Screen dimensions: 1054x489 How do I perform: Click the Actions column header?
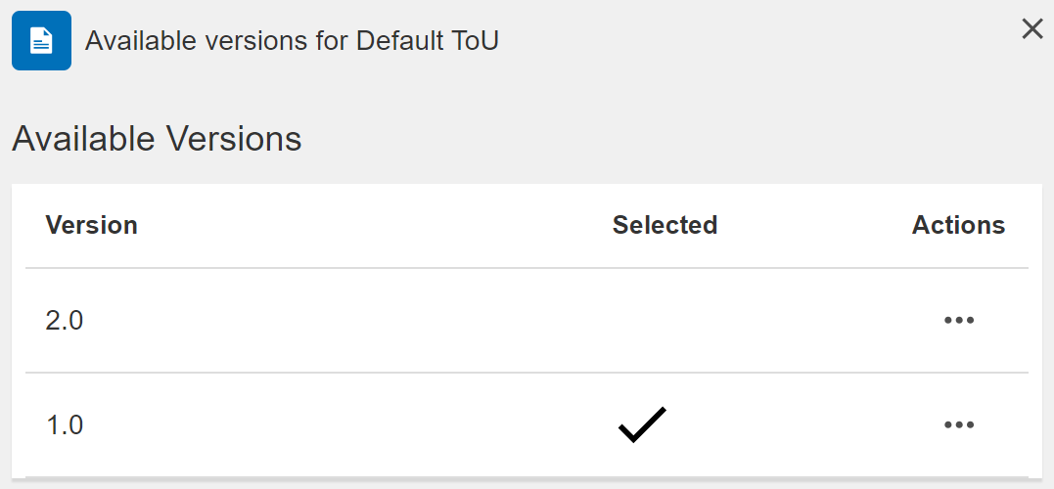958,225
